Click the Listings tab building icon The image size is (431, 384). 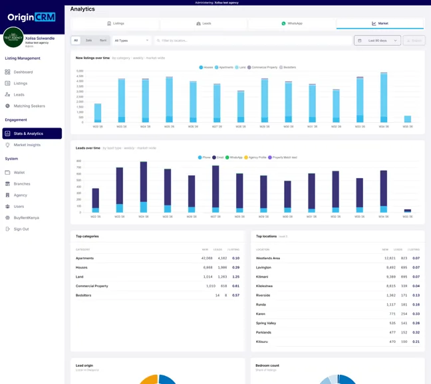pyautogui.click(x=109, y=23)
